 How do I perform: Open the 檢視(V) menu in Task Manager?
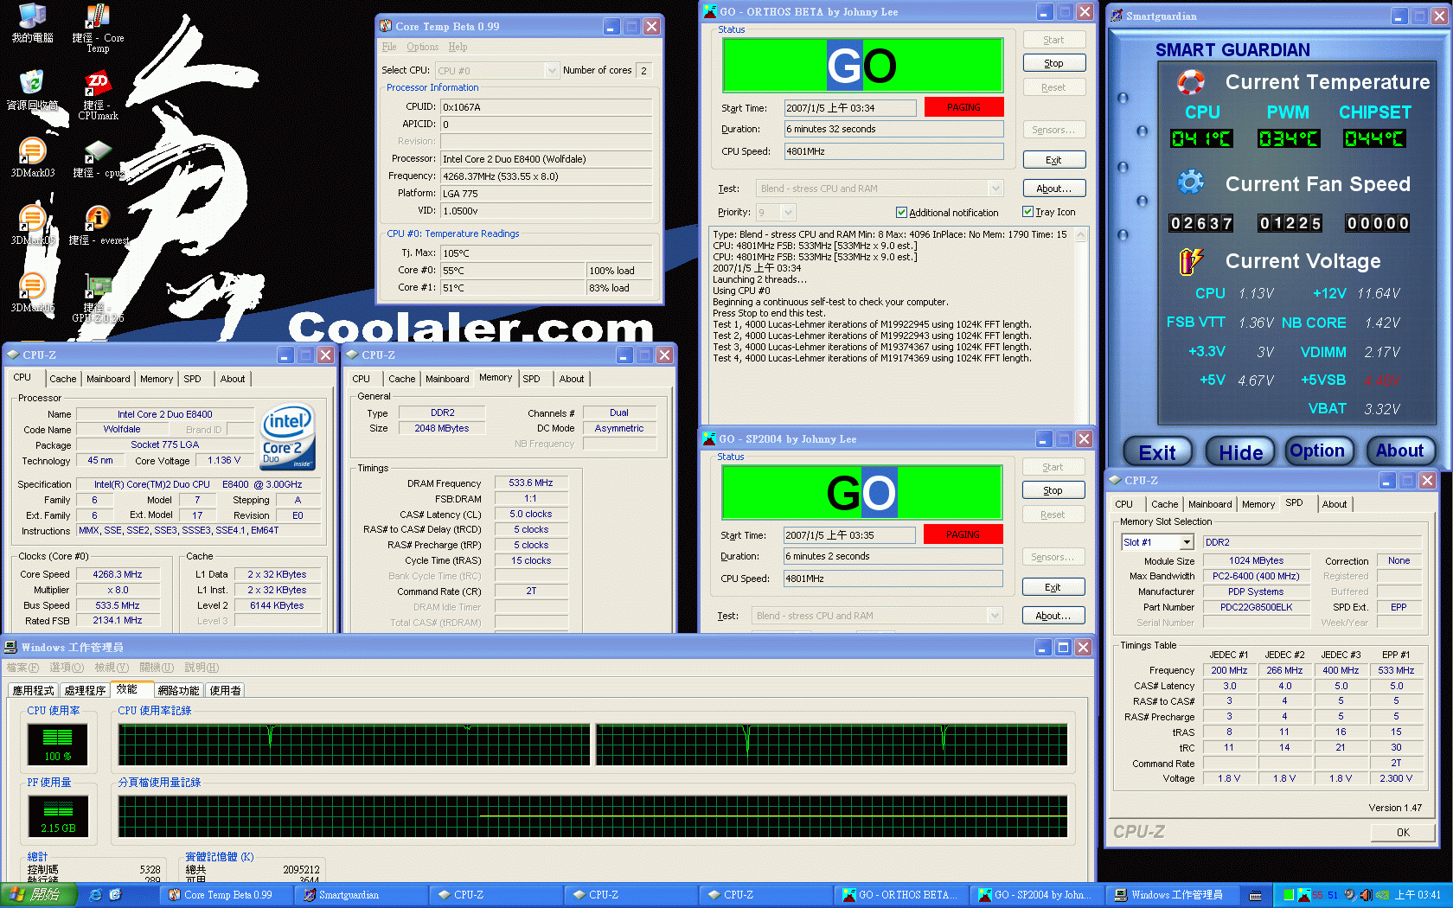(111, 668)
